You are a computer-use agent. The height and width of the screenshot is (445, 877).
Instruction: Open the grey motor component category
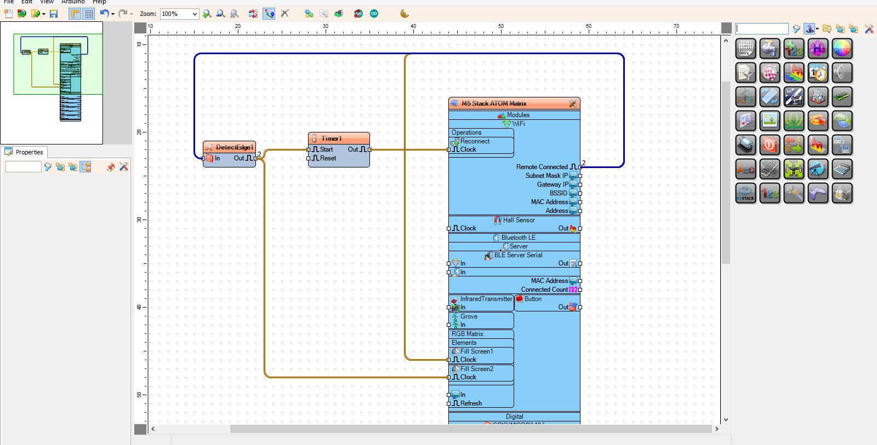point(745,145)
